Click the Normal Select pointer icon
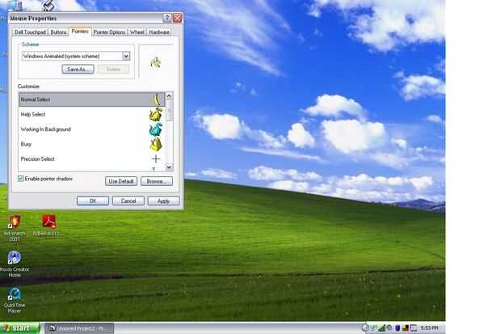This screenshot has width=501, height=334. tap(157, 99)
